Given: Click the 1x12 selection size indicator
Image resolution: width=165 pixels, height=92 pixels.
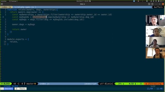Looking at the screenshot, I should point(153,86).
